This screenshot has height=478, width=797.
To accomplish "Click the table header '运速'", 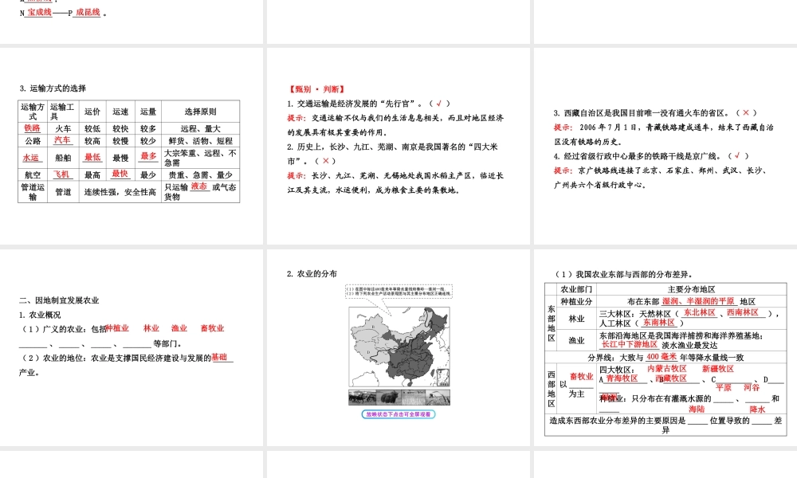I will click(x=120, y=112).
